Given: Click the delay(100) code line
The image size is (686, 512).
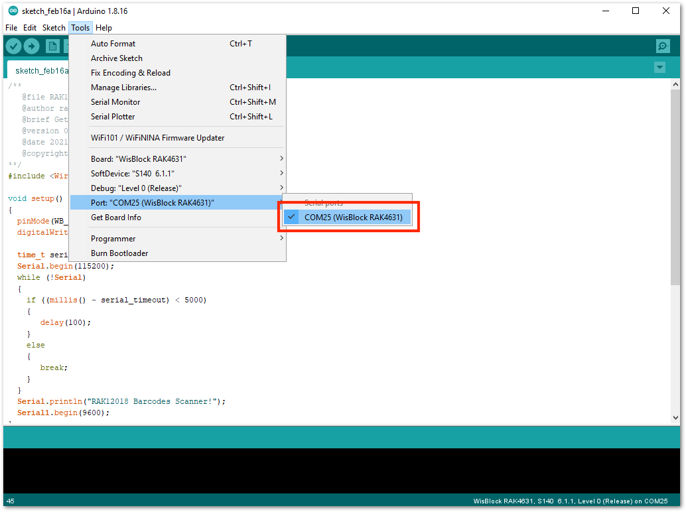Looking at the screenshot, I should (66, 323).
